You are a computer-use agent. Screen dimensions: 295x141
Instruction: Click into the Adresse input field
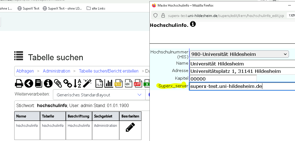(x=242, y=71)
